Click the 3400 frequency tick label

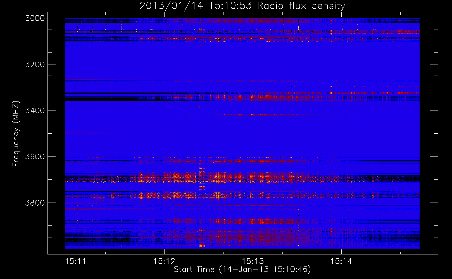click(35, 110)
